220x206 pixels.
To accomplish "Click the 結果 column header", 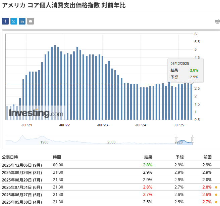I will pos(148,157).
